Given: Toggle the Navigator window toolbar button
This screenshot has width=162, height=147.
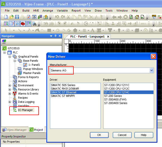Looking at the screenshot, I should [x=6, y=24].
